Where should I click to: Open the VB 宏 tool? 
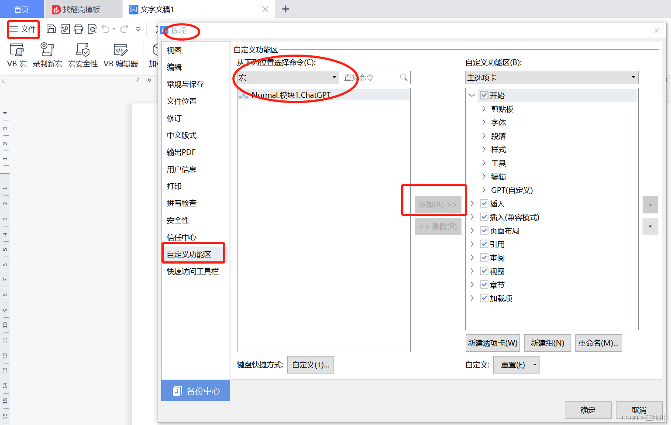click(x=17, y=55)
